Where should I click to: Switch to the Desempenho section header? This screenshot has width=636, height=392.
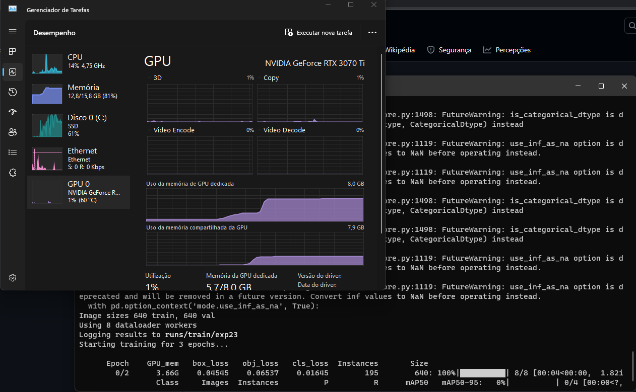53,32
